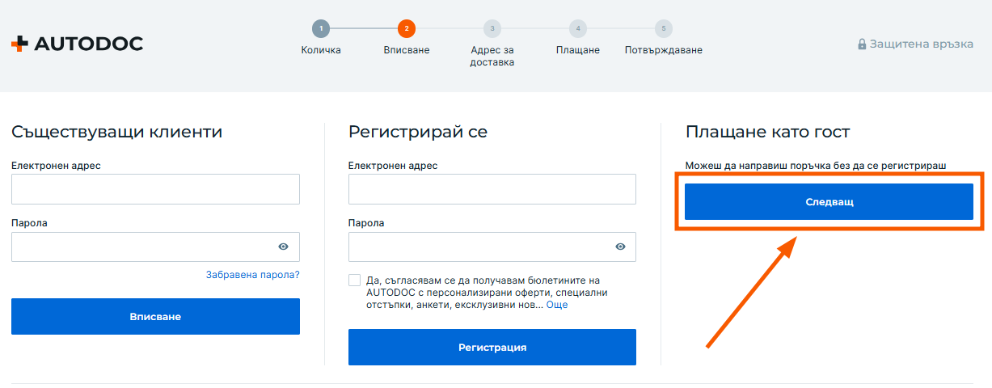Focus registration password field
Image resolution: width=992 pixels, height=388 pixels.
click(477, 247)
